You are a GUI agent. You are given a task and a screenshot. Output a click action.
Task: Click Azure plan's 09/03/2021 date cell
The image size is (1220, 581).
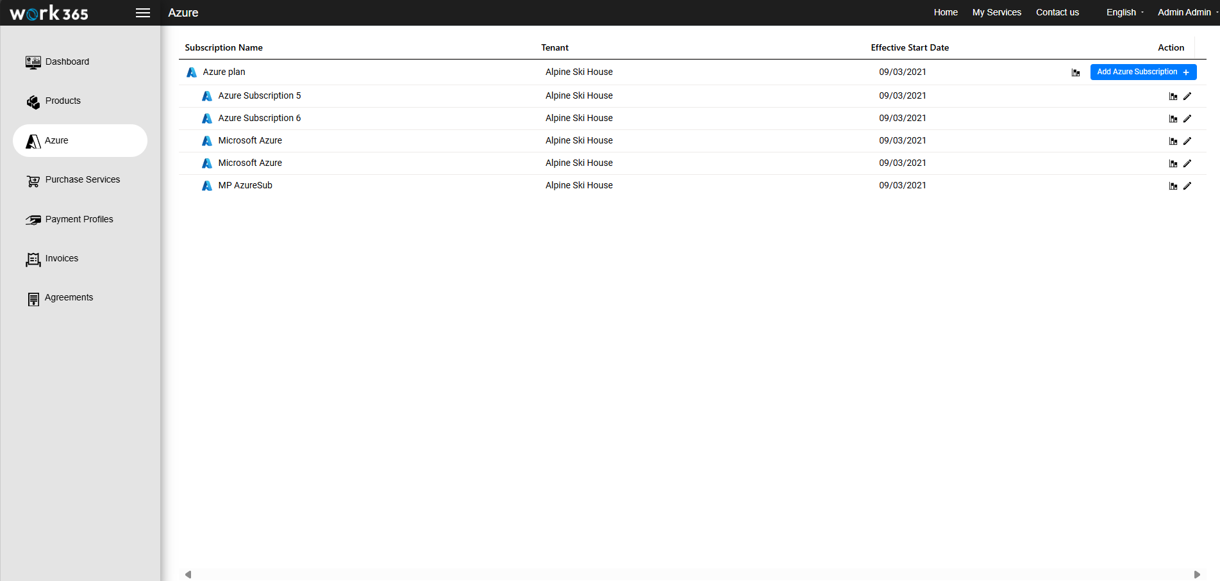[903, 72]
